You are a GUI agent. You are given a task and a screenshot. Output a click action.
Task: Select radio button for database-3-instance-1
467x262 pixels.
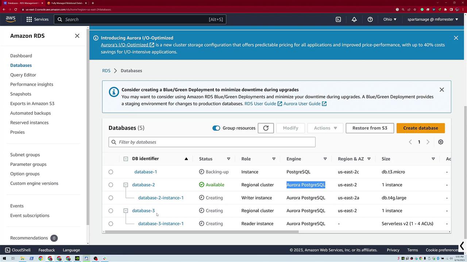point(111,224)
